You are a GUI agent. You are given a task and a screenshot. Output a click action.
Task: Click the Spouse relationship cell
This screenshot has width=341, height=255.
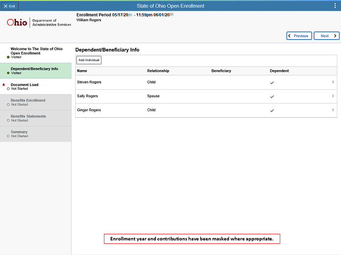pos(153,96)
